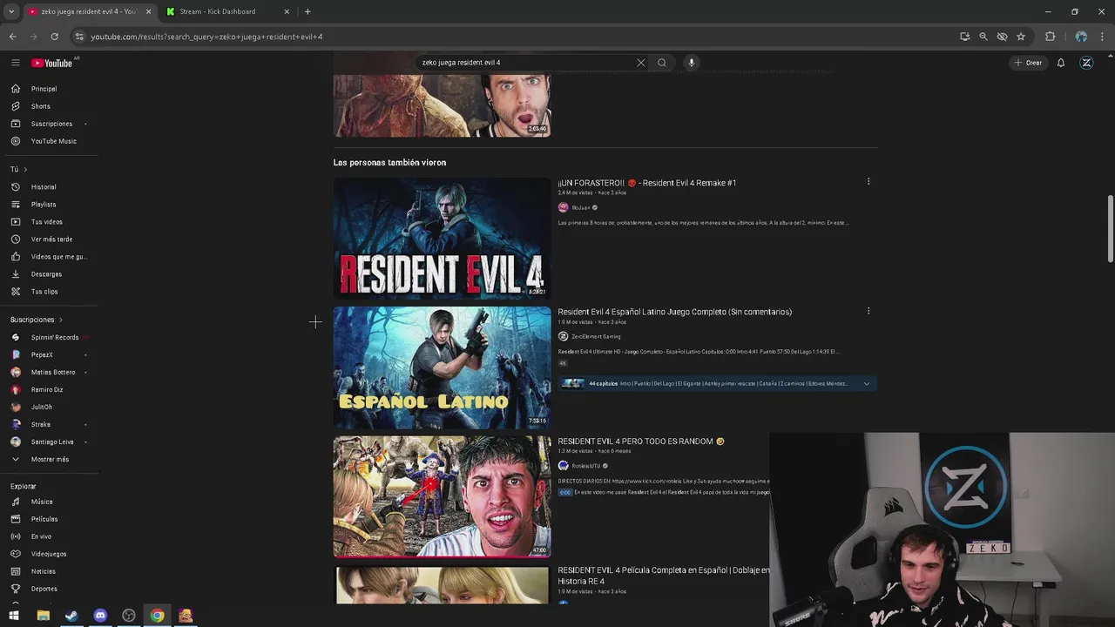Open Matias Bottero channel subscription
Screen dimensions: 1115x627
click(x=50, y=372)
